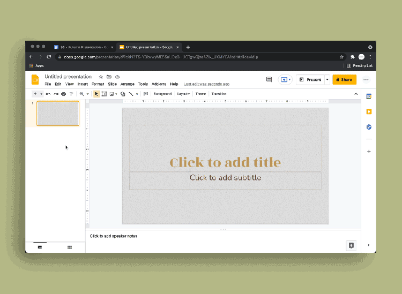Click the Present button
This screenshot has width=402, height=294.
[x=310, y=80]
